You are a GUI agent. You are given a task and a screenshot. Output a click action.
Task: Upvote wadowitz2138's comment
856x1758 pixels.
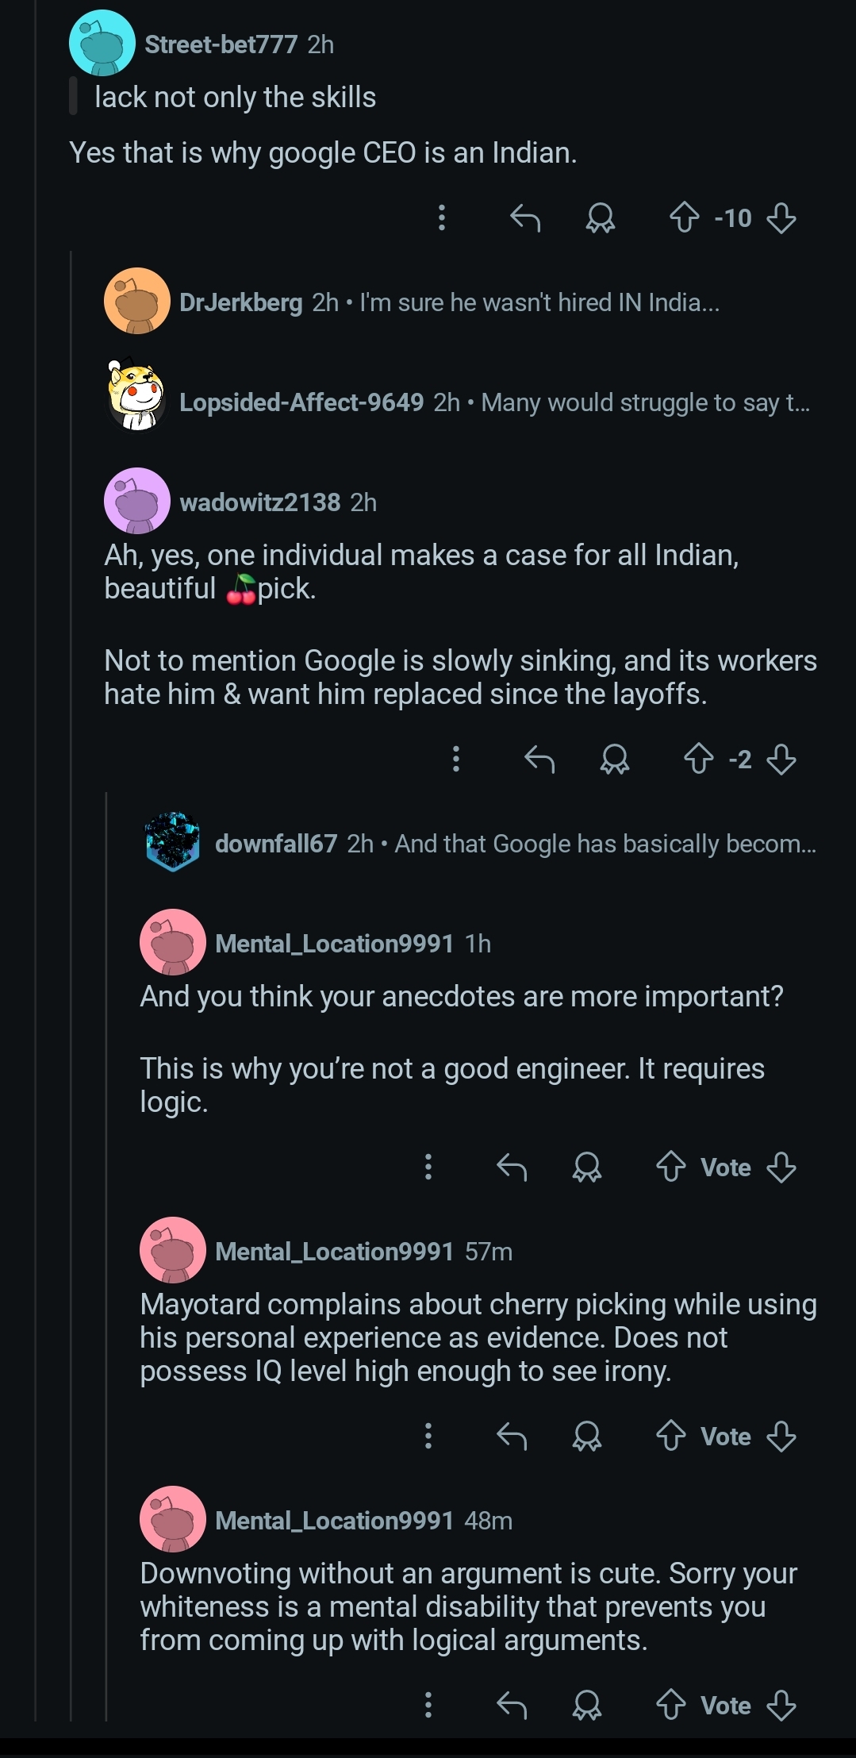tap(699, 759)
